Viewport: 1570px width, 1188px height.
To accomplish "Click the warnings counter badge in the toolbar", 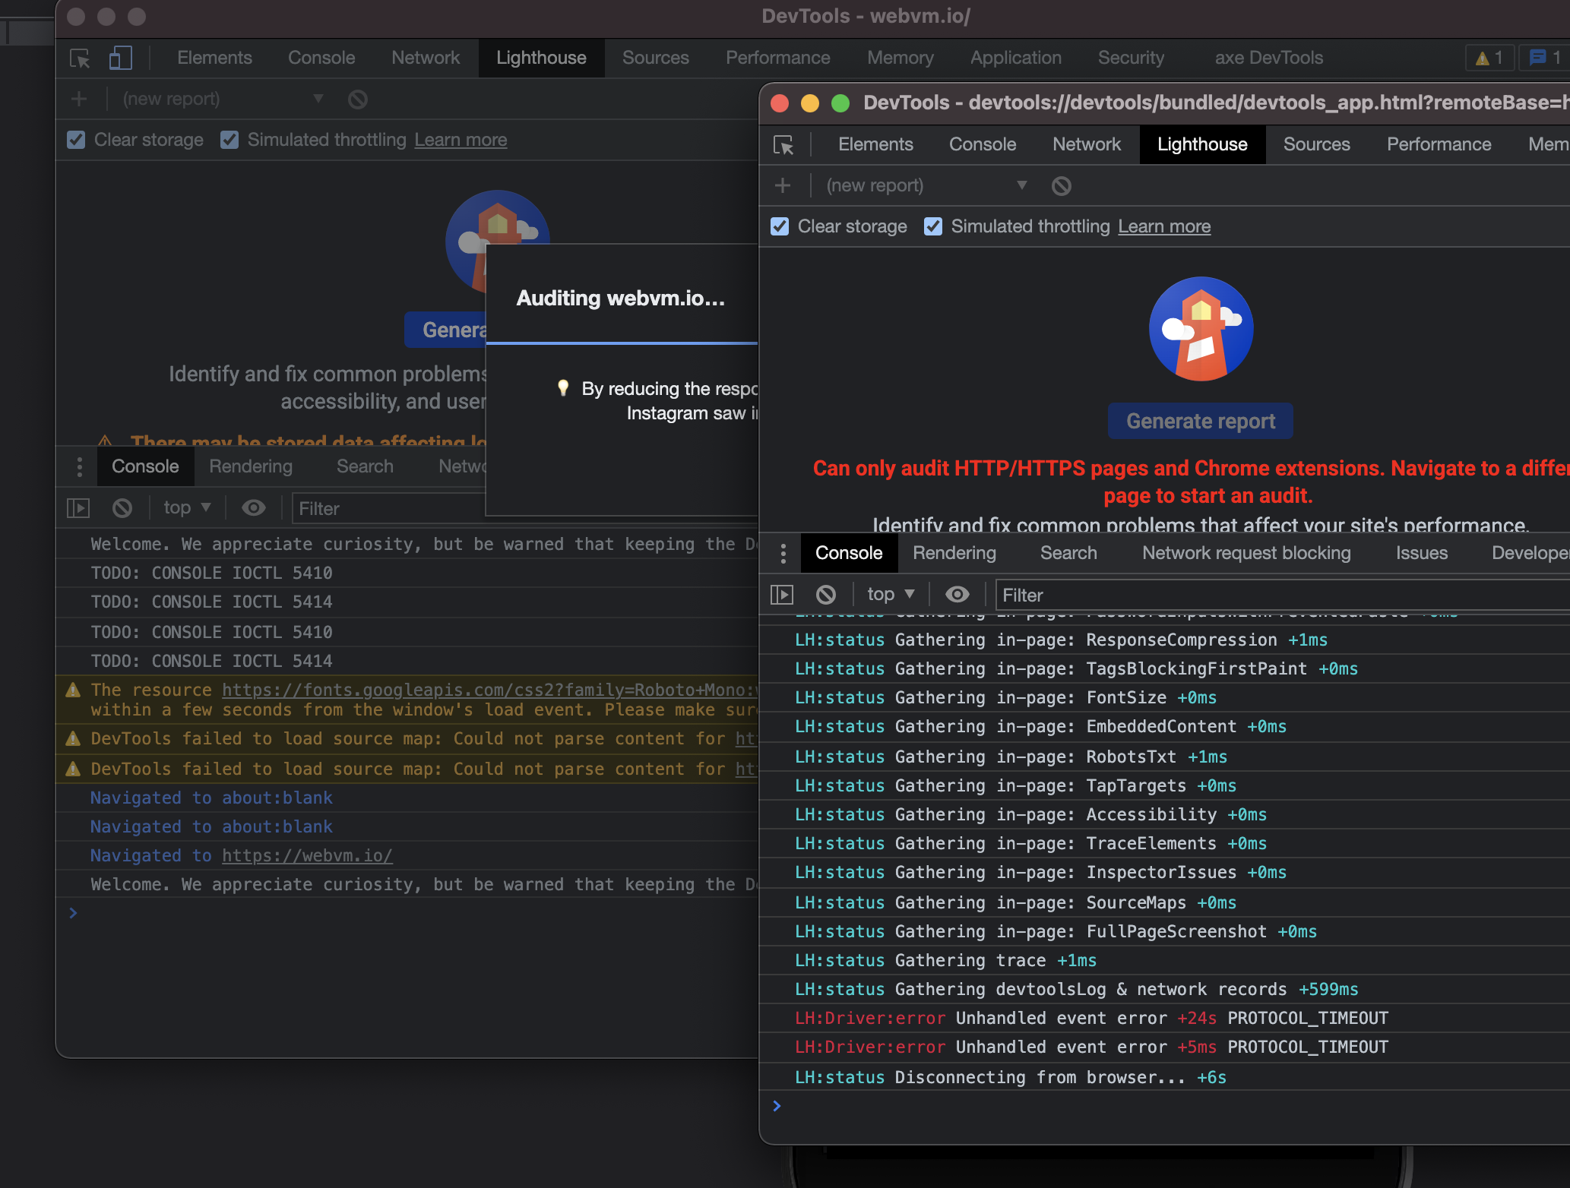I will tap(1488, 57).
